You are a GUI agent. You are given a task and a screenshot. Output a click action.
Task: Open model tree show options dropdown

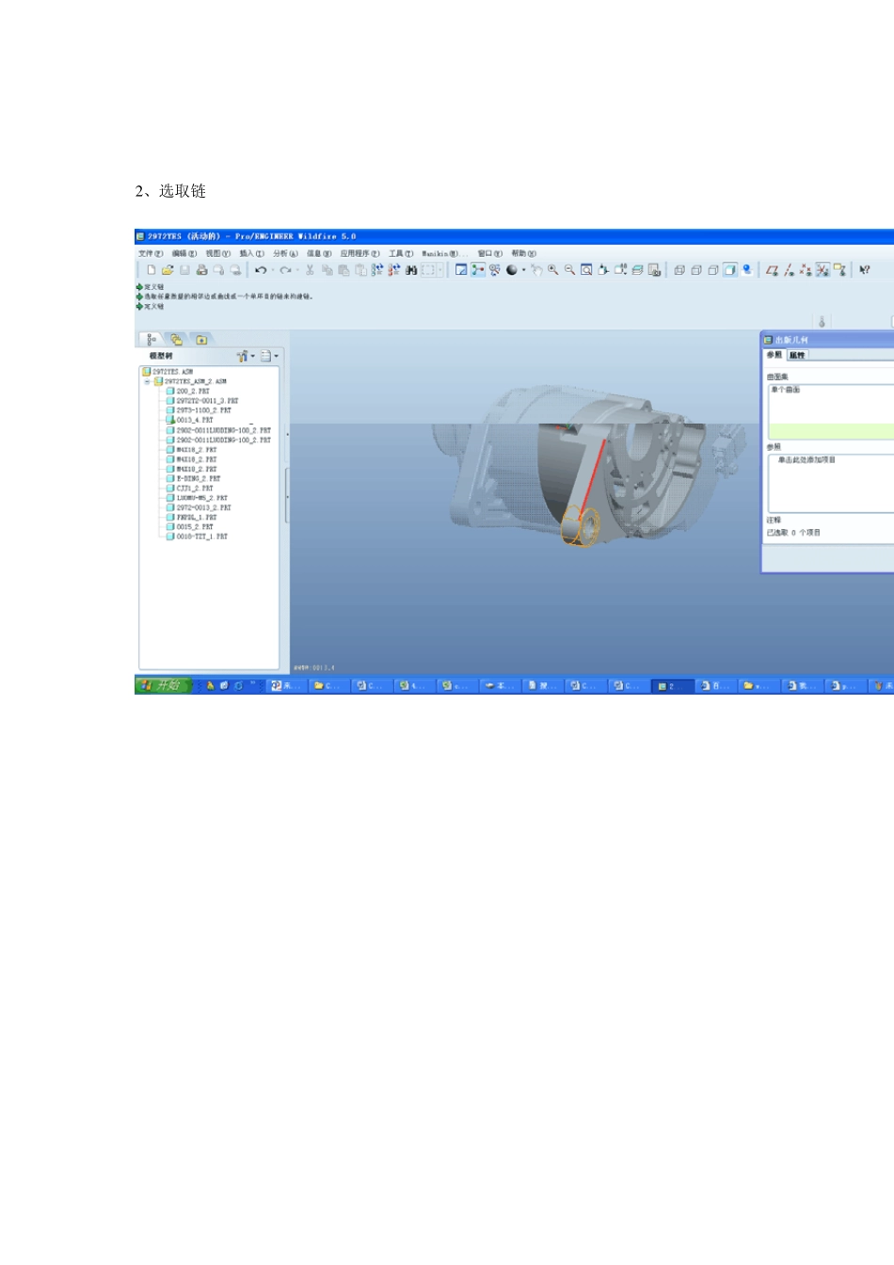point(269,356)
